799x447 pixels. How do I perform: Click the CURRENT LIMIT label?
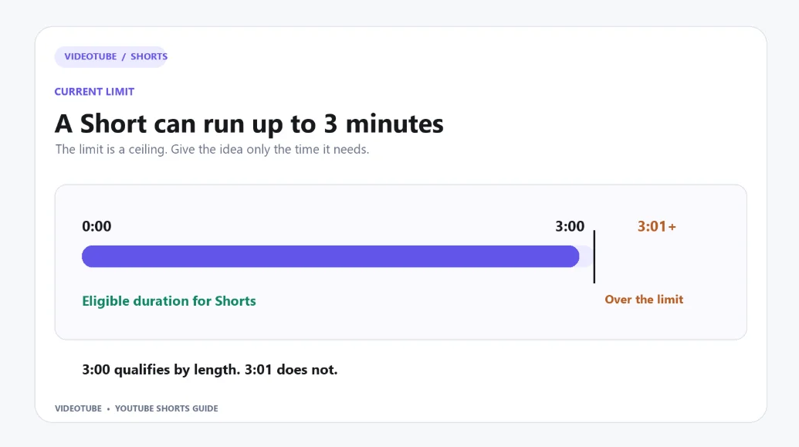pos(94,92)
